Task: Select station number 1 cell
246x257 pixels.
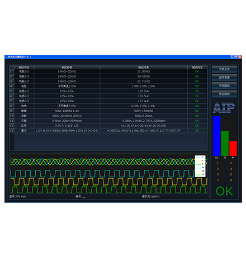Action: pos(217,163)
